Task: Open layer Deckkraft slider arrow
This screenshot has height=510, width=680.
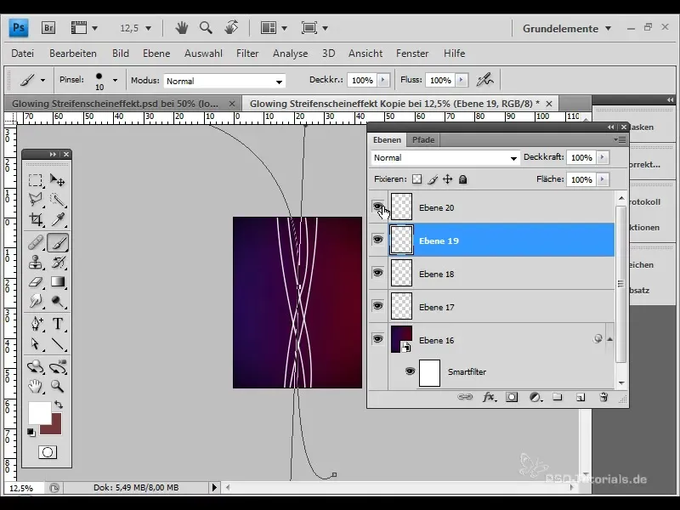Action: pyautogui.click(x=602, y=157)
